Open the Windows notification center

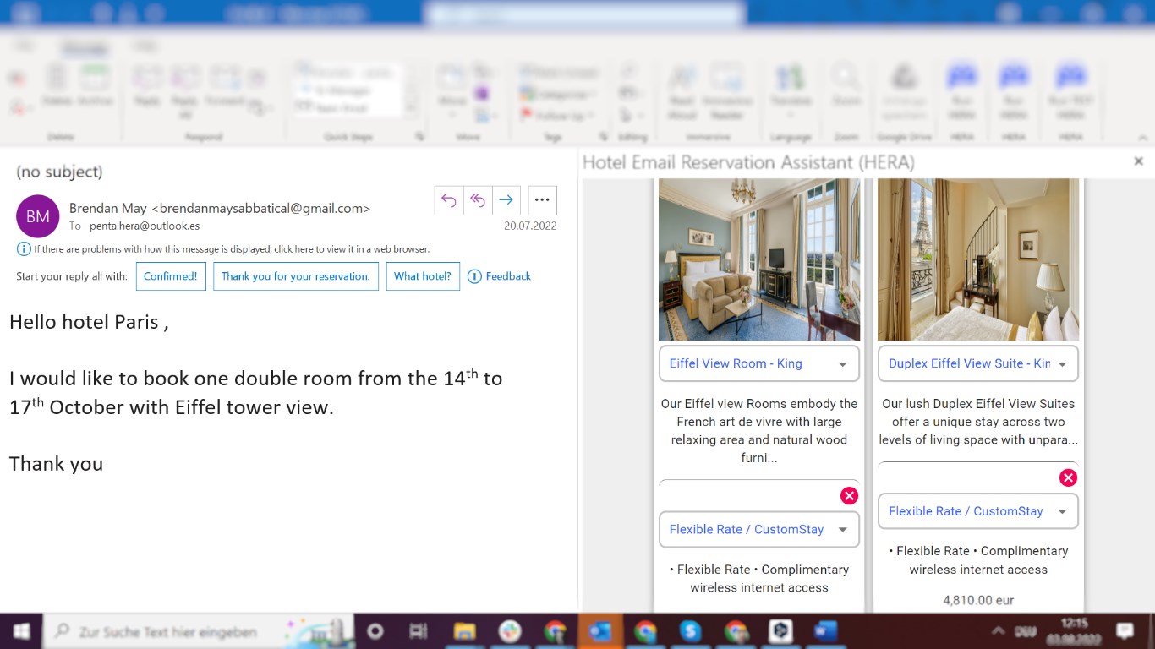point(1125,631)
